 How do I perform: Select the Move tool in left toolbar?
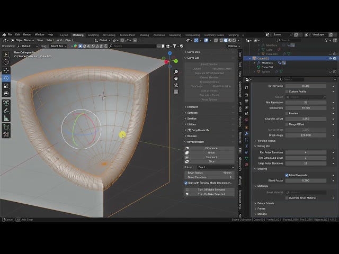coord(6,70)
